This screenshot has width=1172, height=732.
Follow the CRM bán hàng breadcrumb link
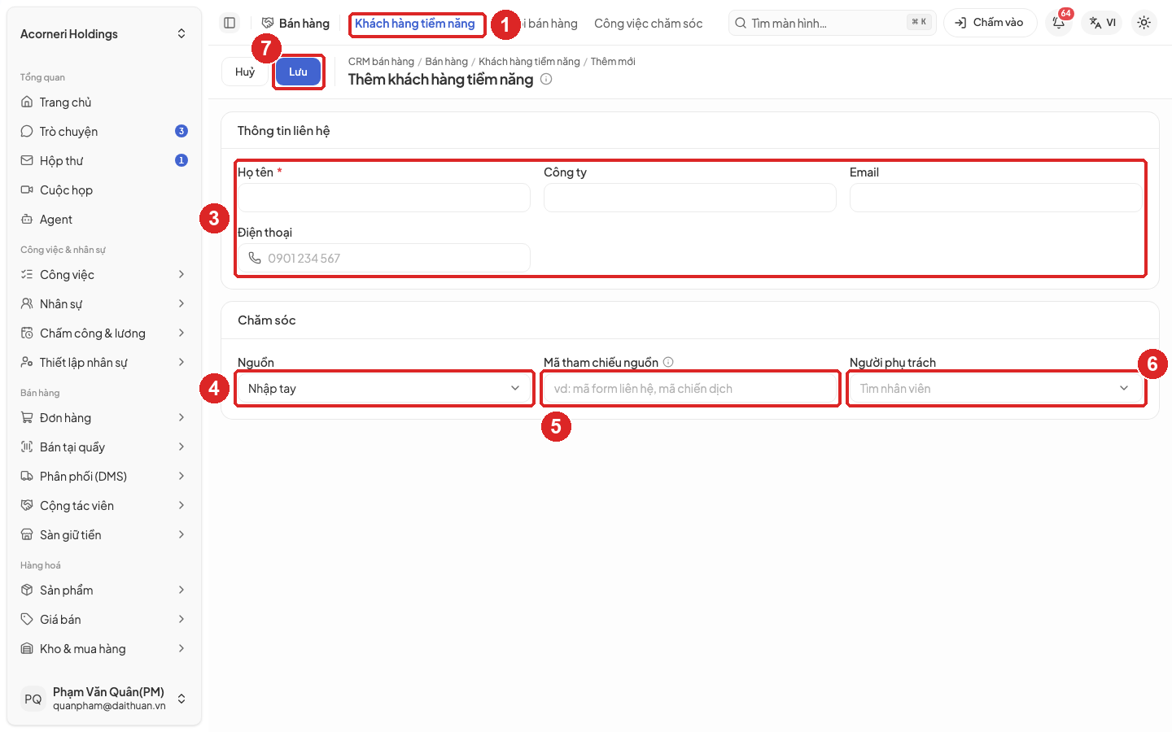[381, 61]
